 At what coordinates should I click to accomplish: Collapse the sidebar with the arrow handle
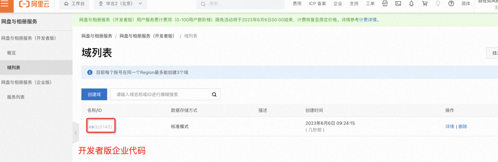pyautogui.click(x=76, y=133)
